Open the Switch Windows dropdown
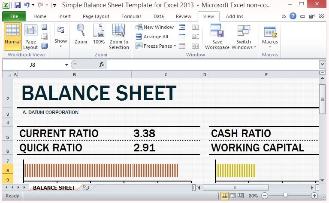329x203 pixels. (x=244, y=37)
